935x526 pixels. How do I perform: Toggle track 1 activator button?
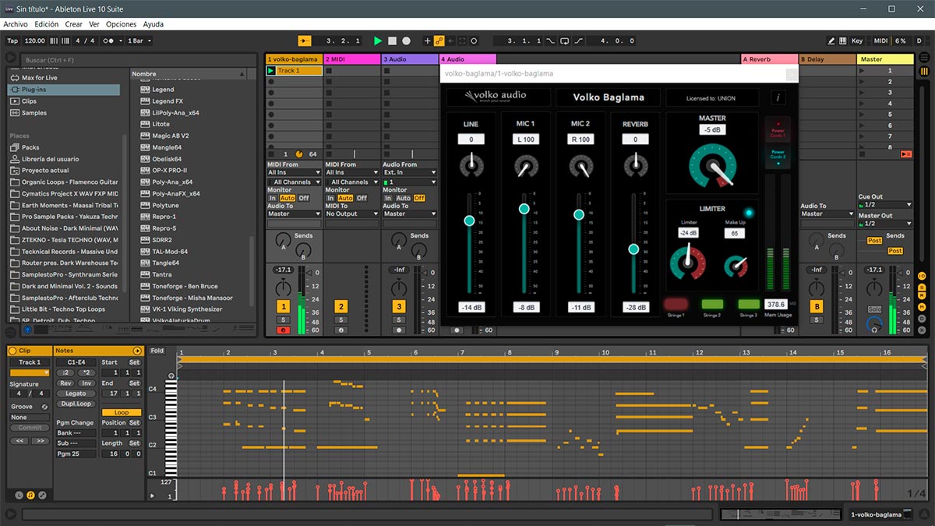pyautogui.click(x=283, y=307)
